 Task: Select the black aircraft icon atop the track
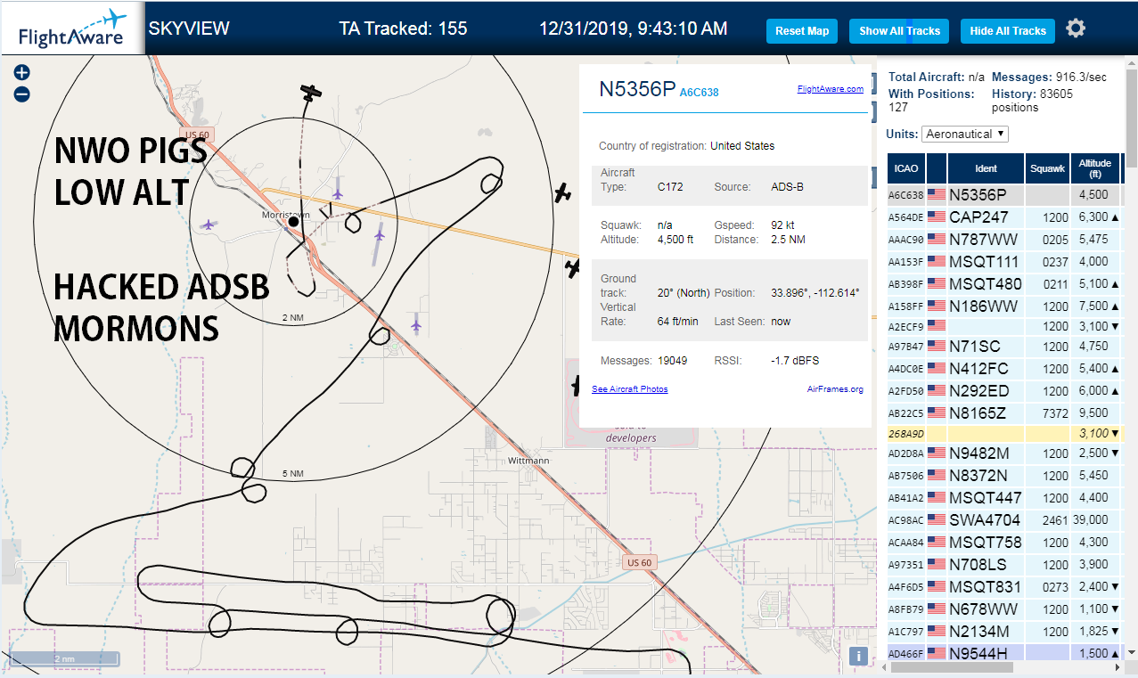[x=310, y=92]
